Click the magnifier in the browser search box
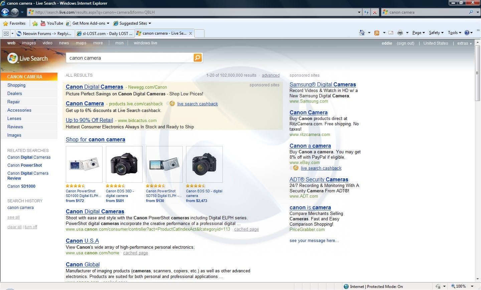The width and height of the screenshot is (481, 290). [471, 12]
